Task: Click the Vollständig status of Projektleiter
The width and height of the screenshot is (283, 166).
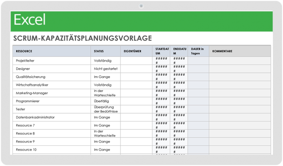Action: tap(106, 61)
